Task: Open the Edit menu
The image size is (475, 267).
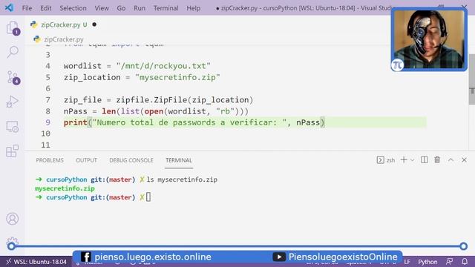Action: click(x=46, y=8)
